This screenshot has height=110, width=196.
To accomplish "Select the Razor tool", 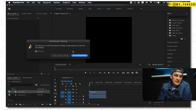I will click(x=55, y=90).
